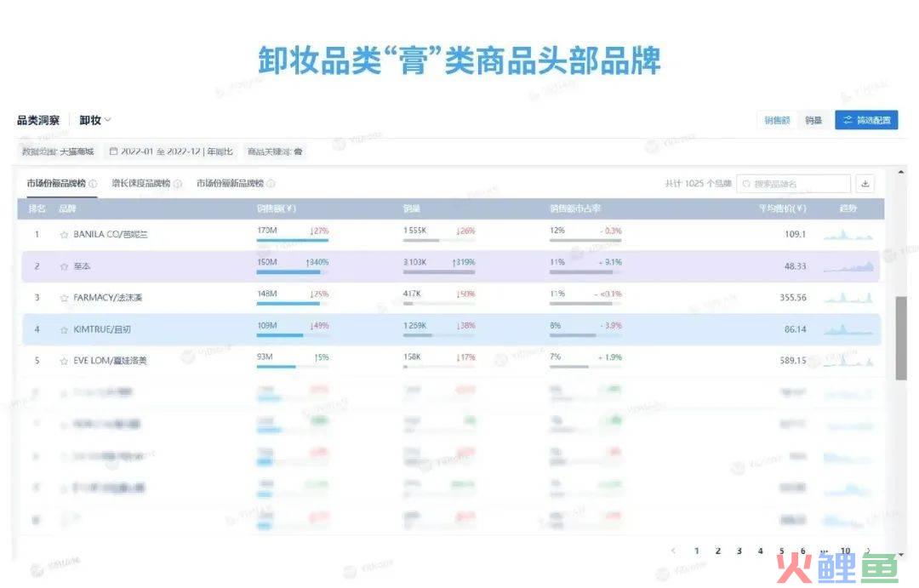Click scrollbar up arrow

tap(901, 172)
